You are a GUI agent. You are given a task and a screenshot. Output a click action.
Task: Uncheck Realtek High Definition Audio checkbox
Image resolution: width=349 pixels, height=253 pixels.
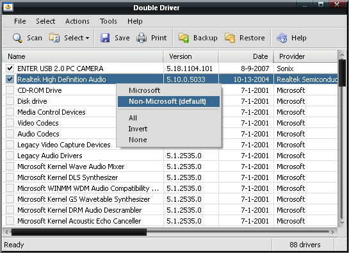pyautogui.click(x=10, y=79)
